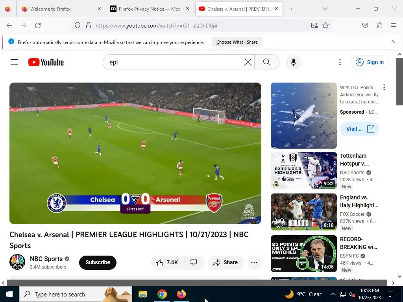Screen dimensions: 403x302
Task: Bookmark this page with the star icon
Action: pos(325,26)
